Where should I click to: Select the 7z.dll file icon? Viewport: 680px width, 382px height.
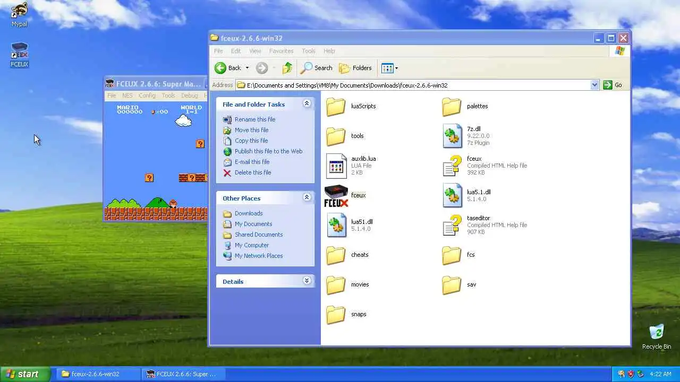(x=452, y=136)
